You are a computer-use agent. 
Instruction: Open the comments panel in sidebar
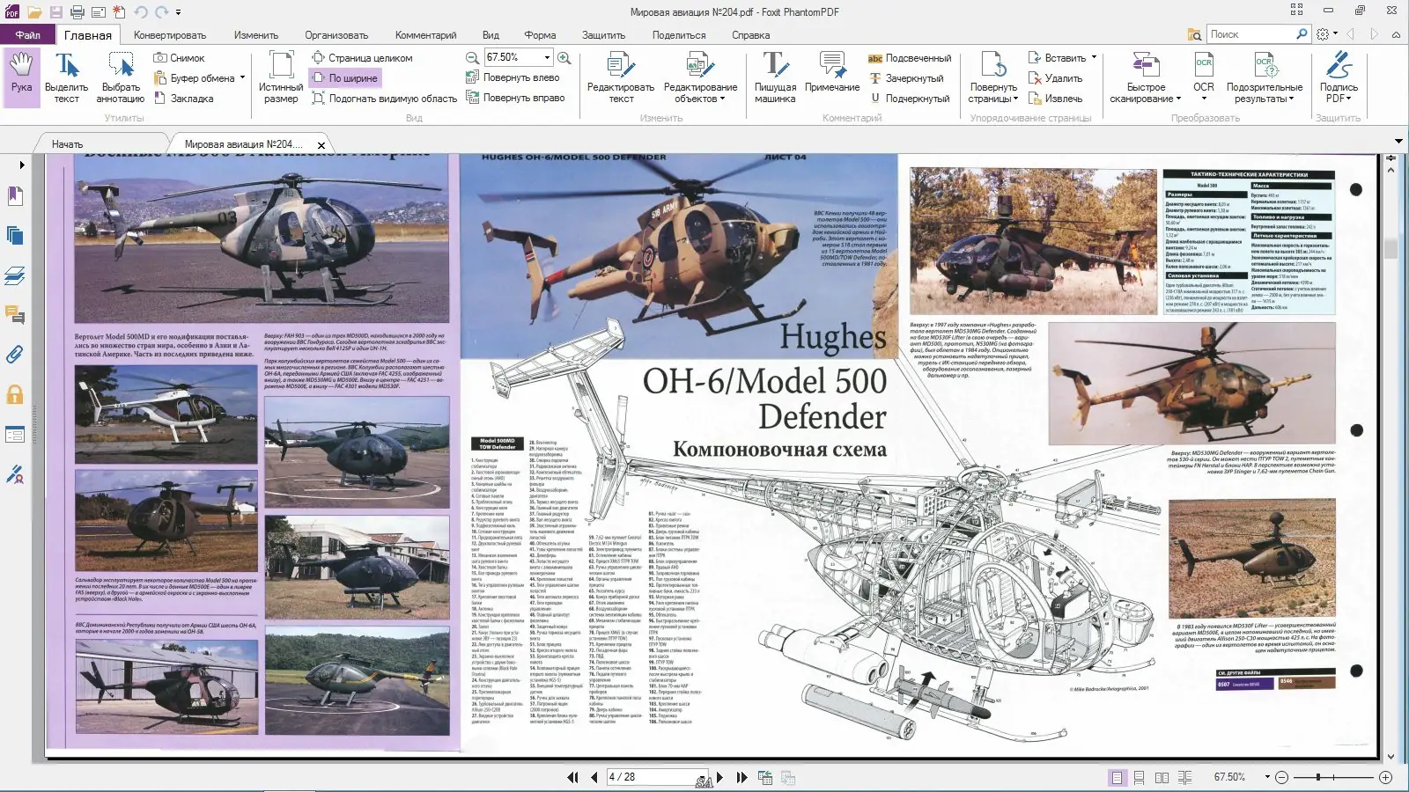15,315
